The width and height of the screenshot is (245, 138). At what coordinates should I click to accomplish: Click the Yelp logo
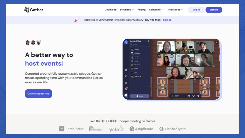pos(116,129)
